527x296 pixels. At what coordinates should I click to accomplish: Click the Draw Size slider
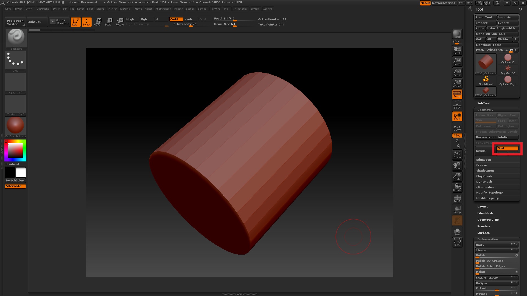coord(234,24)
